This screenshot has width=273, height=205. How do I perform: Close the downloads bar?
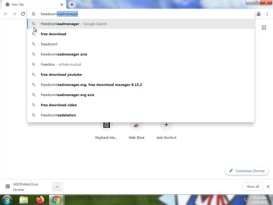pyautogui.click(x=268, y=187)
